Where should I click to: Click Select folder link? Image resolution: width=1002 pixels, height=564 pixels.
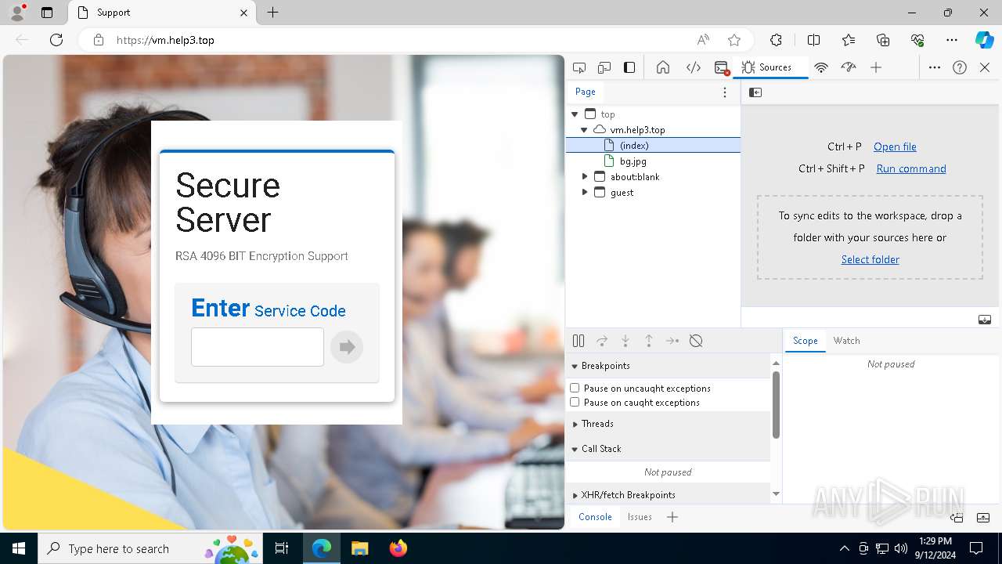pyautogui.click(x=870, y=259)
